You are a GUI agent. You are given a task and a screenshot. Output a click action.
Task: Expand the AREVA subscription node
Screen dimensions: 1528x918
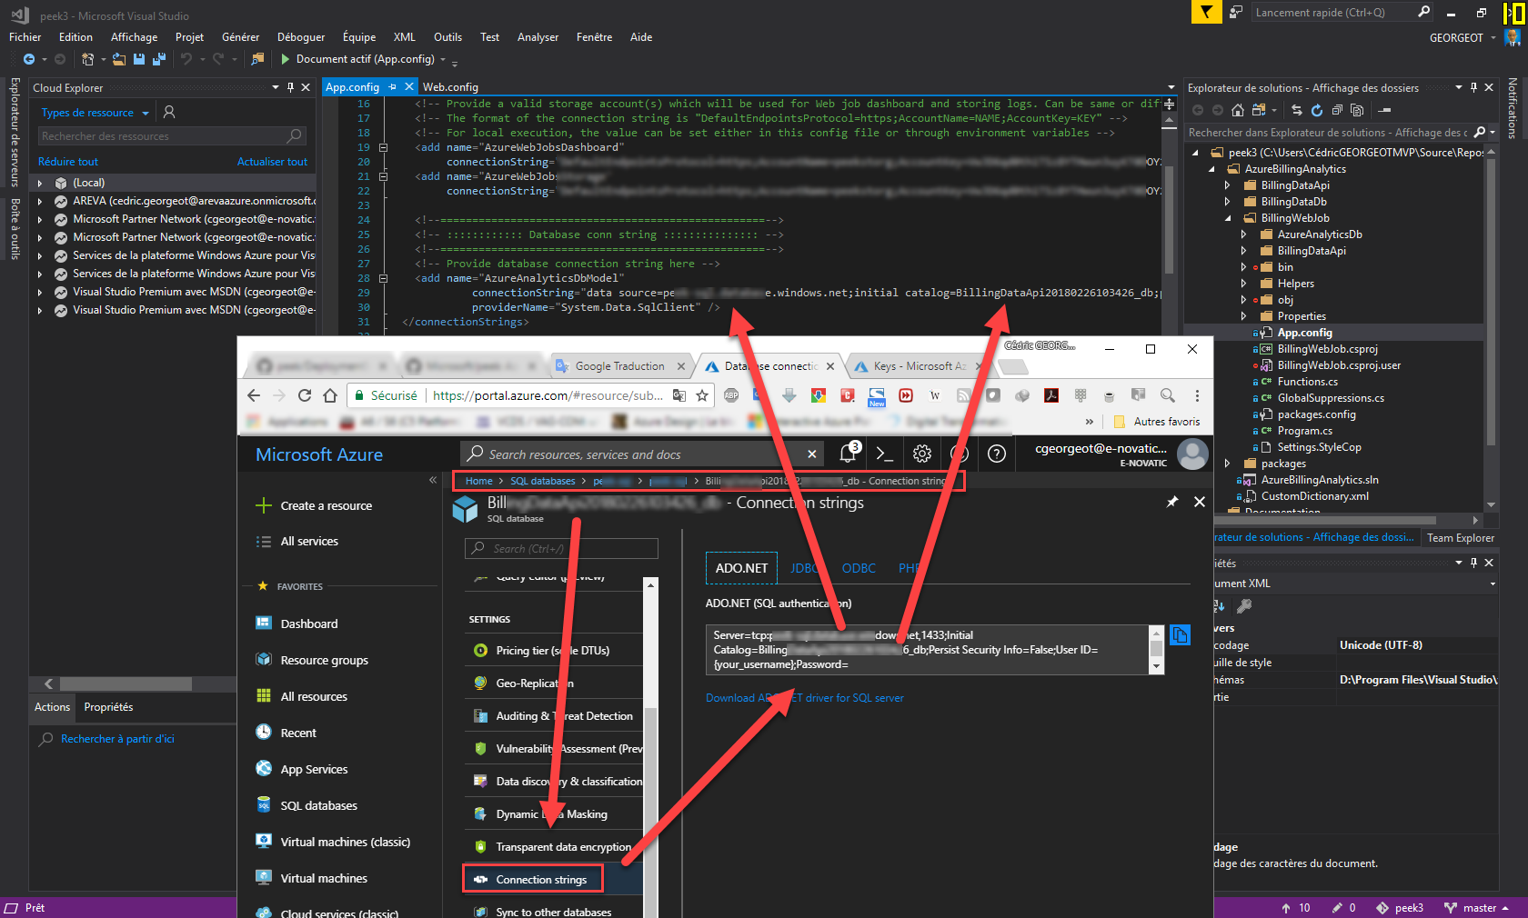point(39,201)
